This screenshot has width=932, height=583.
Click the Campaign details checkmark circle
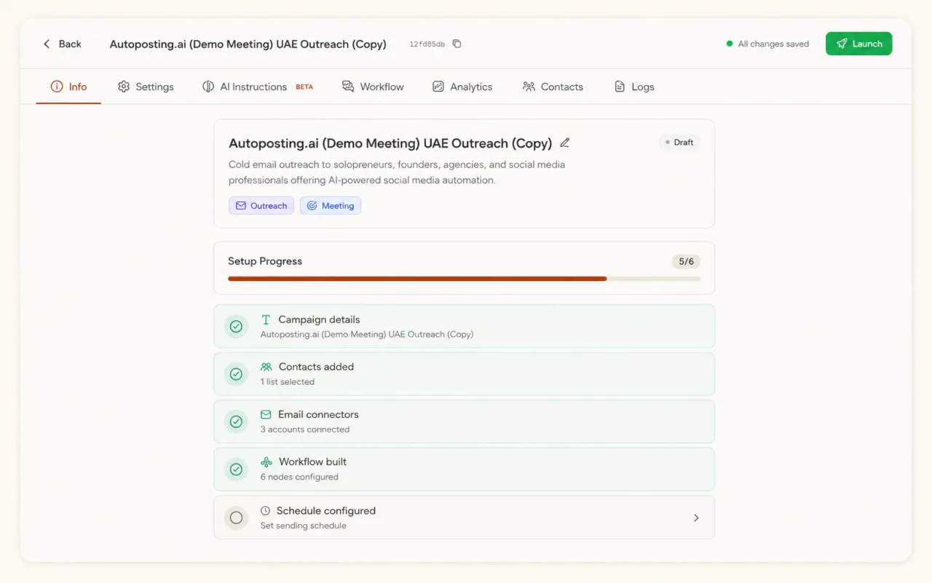click(x=236, y=327)
